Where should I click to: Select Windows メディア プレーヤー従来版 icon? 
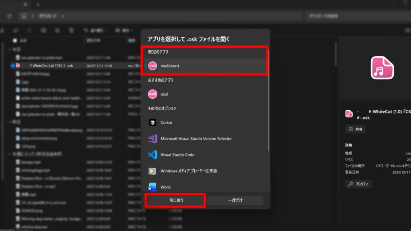click(153, 171)
